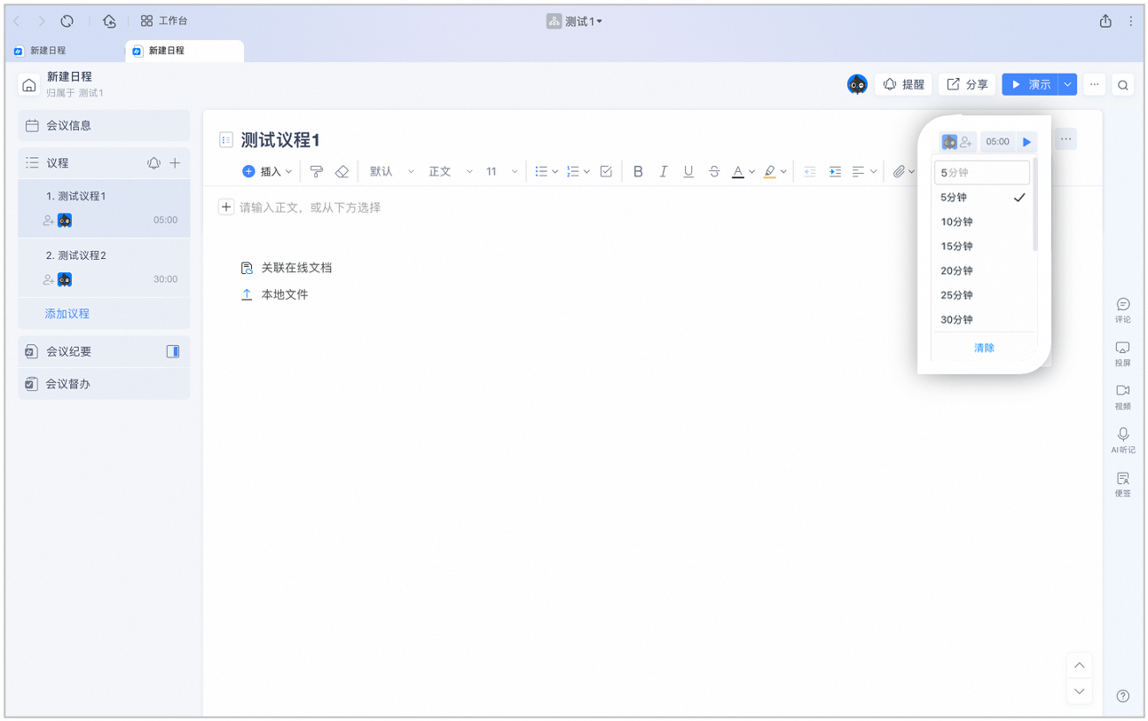This screenshot has width=1148, height=721.
Task: Open 会议信息 section
Action: 104,126
